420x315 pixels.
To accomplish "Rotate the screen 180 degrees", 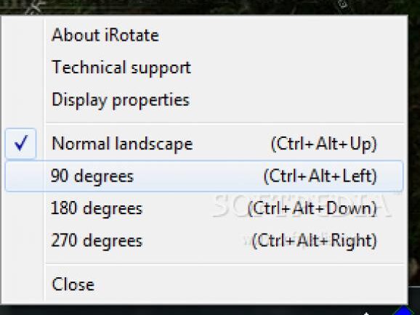I will click(97, 209).
